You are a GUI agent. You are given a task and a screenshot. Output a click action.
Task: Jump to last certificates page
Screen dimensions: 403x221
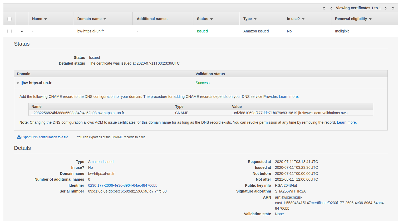[x=393, y=8]
